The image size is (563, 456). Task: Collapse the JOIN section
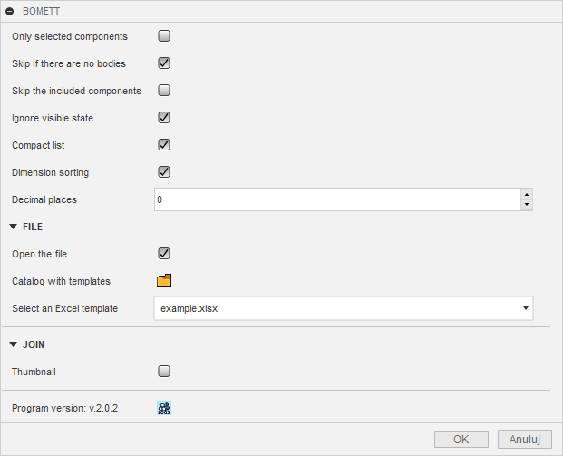pyautogui.click(x=14, y=344)
